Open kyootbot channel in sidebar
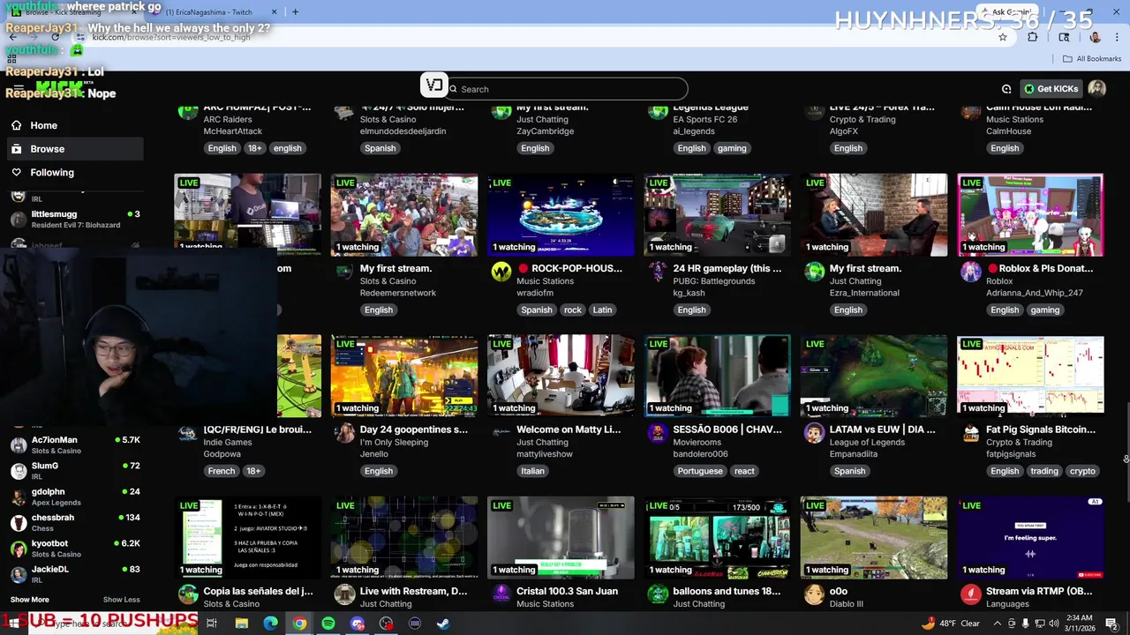The image size is (1130, 635). (x=75, y=549)
